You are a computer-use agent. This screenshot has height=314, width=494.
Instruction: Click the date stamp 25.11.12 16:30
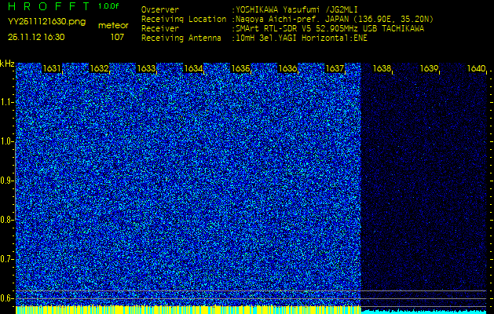click(36, 37)
